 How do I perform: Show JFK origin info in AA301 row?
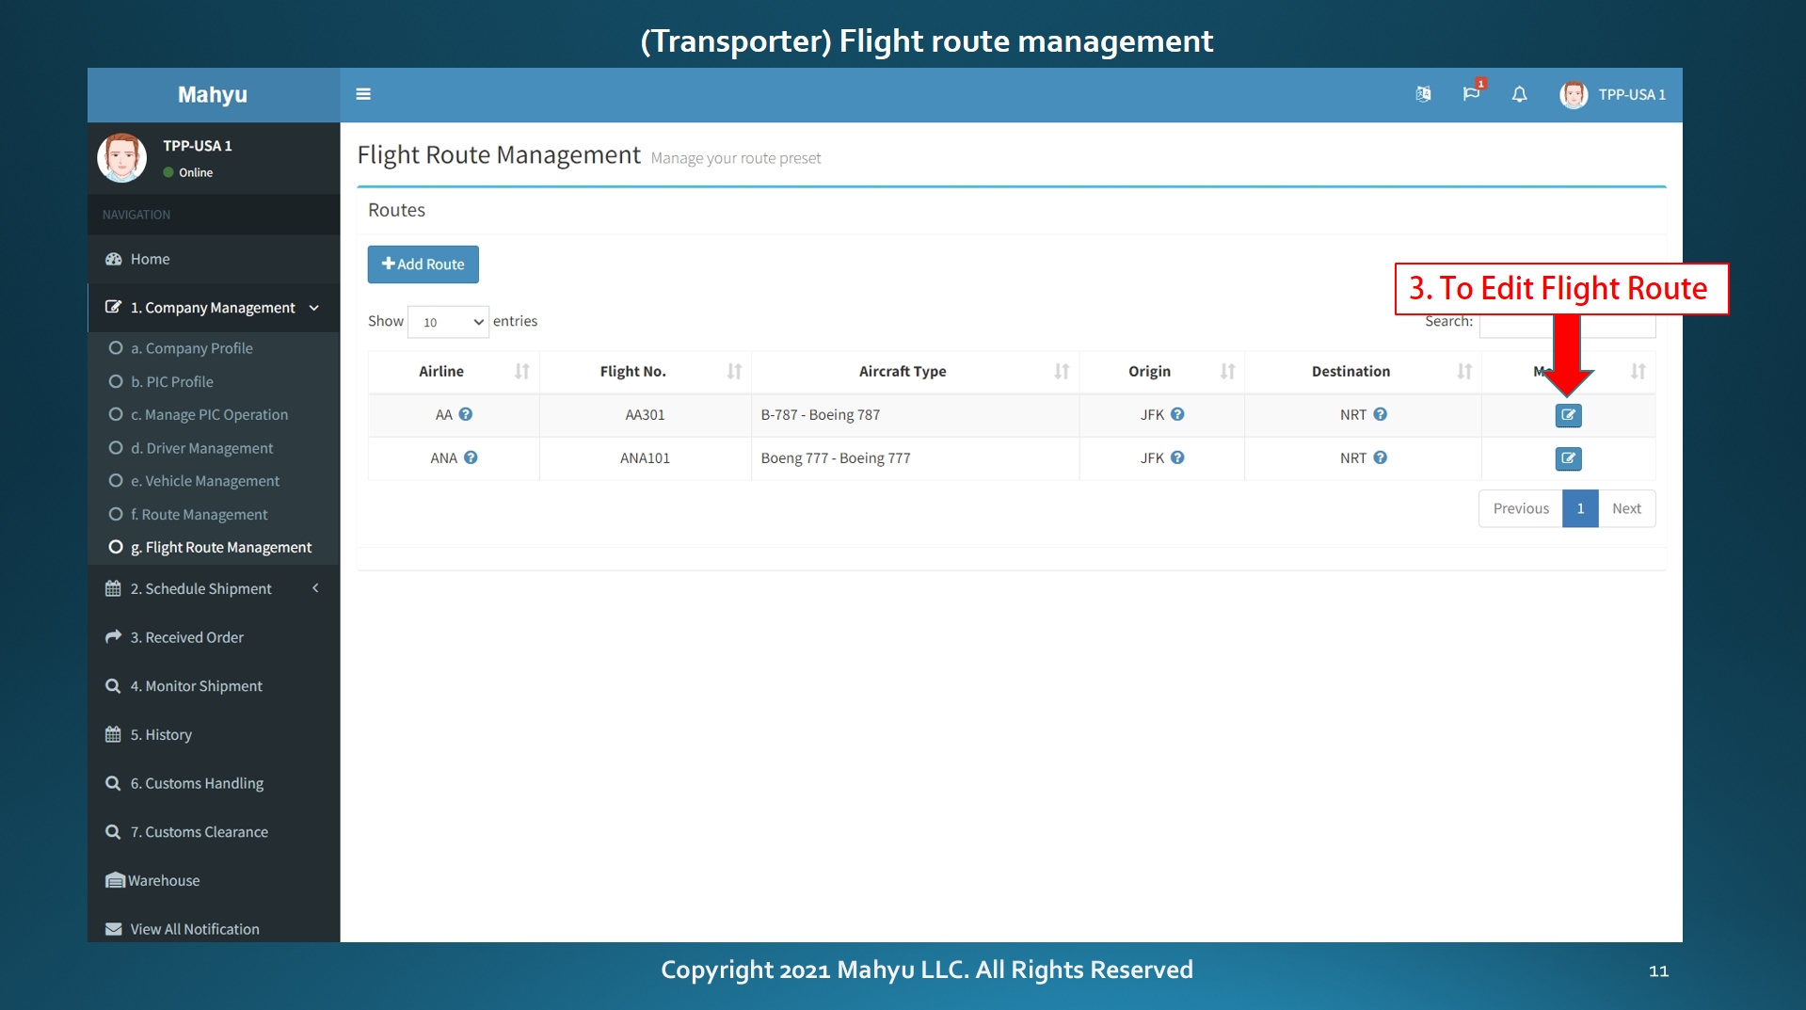coord(1177,414)
